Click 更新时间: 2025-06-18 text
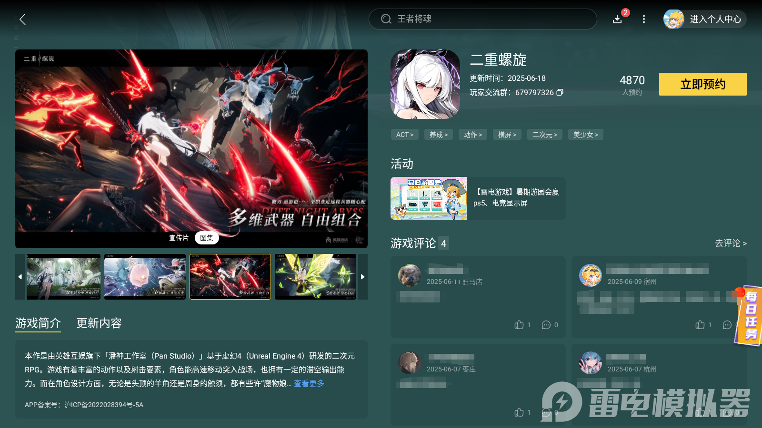Viewport: 762px width, 428px height. [508, 78]
